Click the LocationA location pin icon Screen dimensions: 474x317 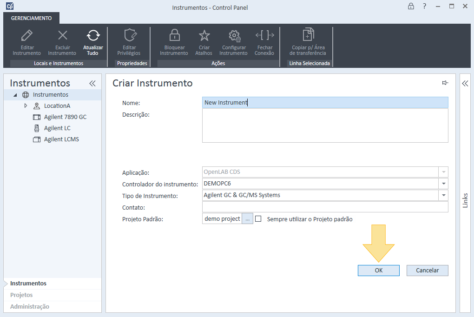[x=37, y=106]
